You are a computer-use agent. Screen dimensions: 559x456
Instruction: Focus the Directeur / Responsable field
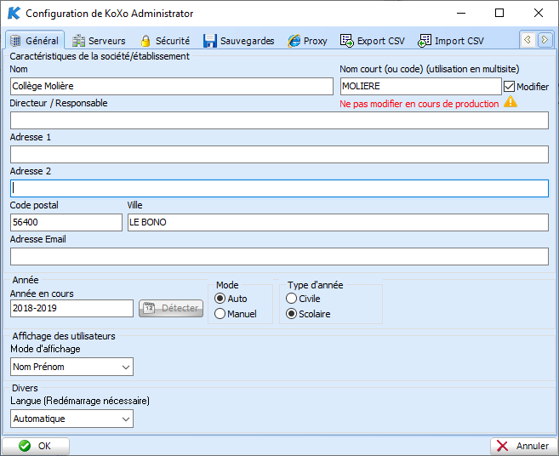tap(279, 121)
